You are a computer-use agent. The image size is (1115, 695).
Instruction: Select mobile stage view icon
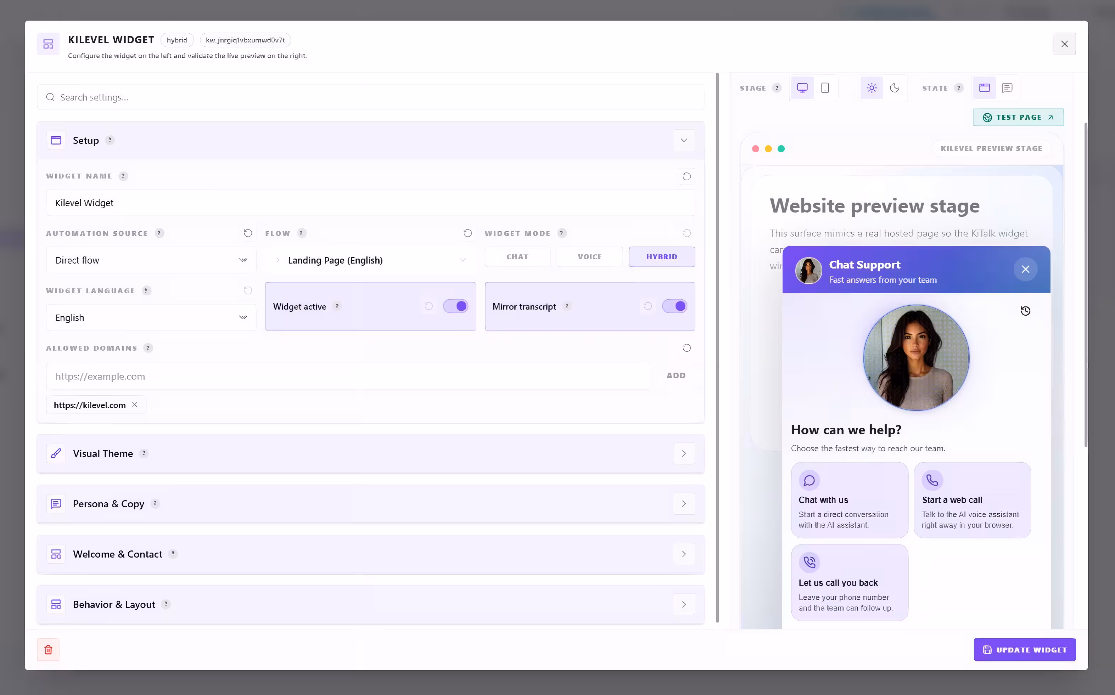pos(825,88)
